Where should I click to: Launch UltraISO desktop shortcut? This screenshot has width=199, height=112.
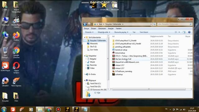click(5, 82)
